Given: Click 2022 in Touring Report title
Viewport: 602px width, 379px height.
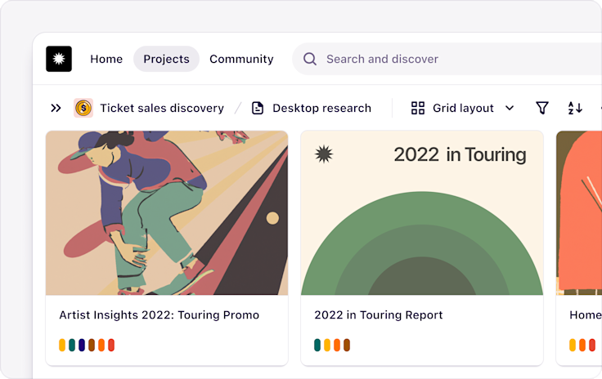Looking at the screenshot, I should click(x=379, y=315).
